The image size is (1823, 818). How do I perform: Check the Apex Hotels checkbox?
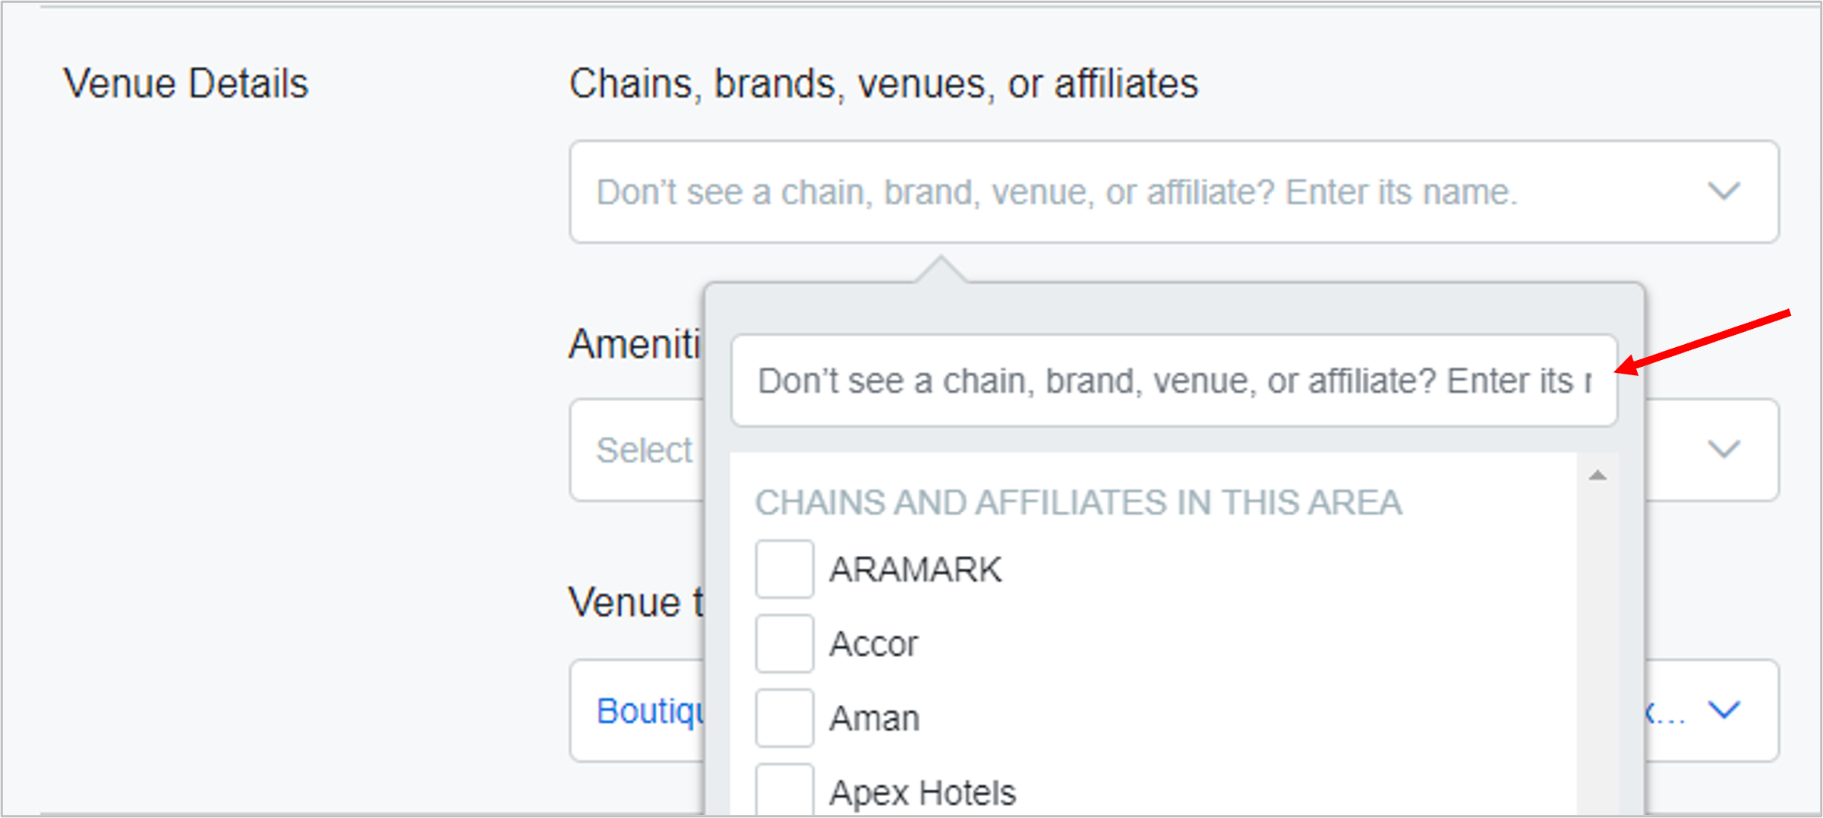(784, 790)
